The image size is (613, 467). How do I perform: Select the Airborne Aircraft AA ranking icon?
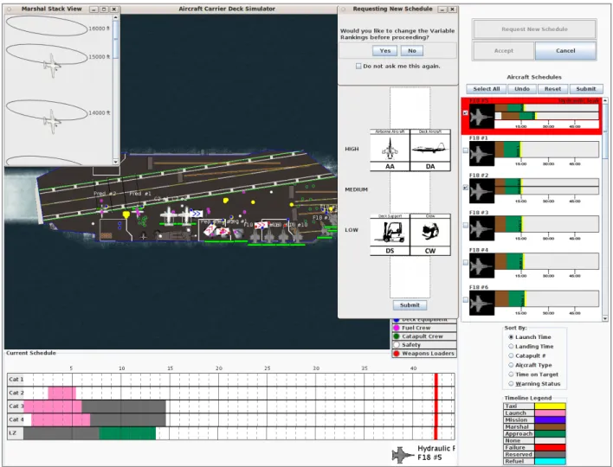click(390, 150)
